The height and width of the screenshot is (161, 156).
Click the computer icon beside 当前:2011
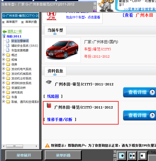point(4,36)
